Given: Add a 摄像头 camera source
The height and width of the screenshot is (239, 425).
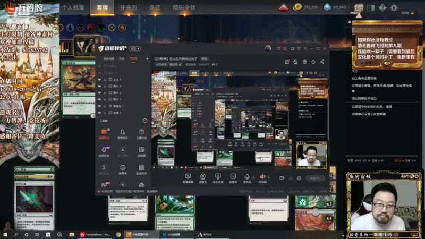Looking at the screenshot, I should (203, 178).
